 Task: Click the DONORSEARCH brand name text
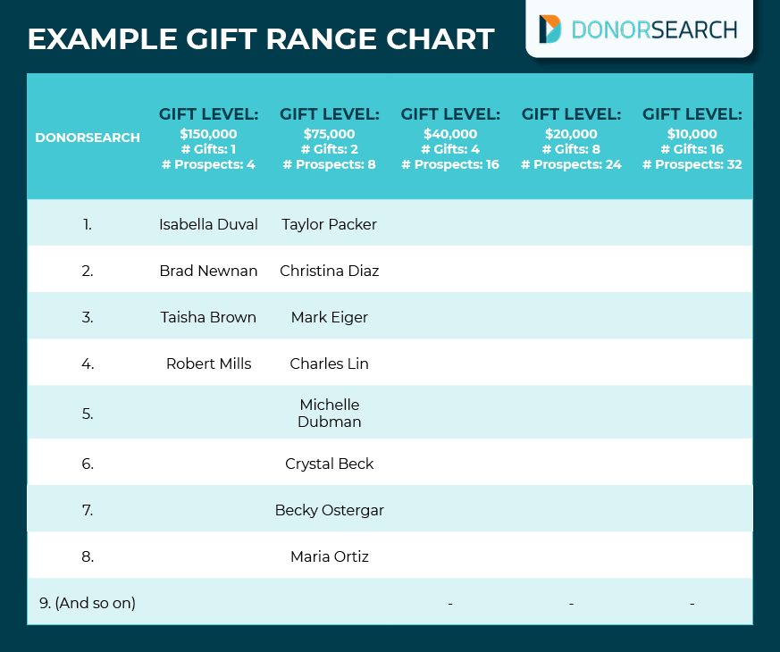coord(654,29)
